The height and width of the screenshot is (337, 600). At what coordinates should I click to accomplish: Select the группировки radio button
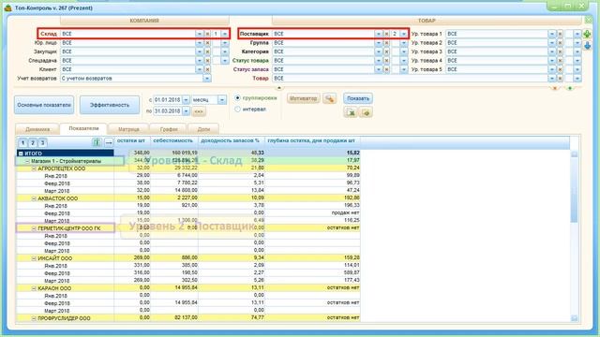pyautogui.click(x=237, y=98)
